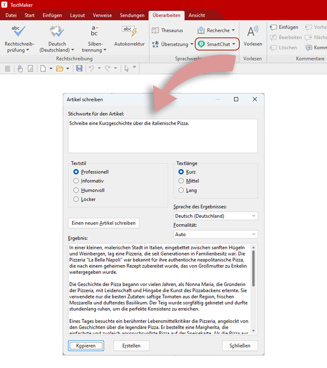Set text length to Lang
The width and height of the screenshot is (327, 368).
point(187,190)
